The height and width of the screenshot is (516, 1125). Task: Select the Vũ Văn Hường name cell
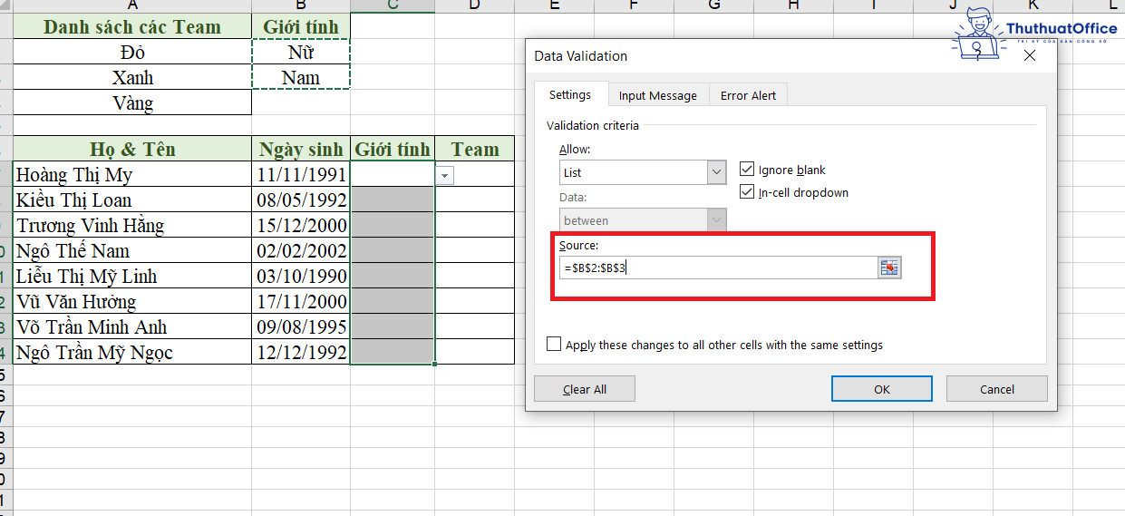click(x=132, y=301)
